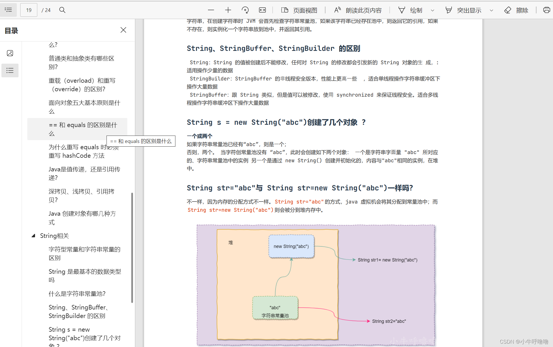
Task: Click the fit-to-width icon
Action: click(x=262, y=10)
